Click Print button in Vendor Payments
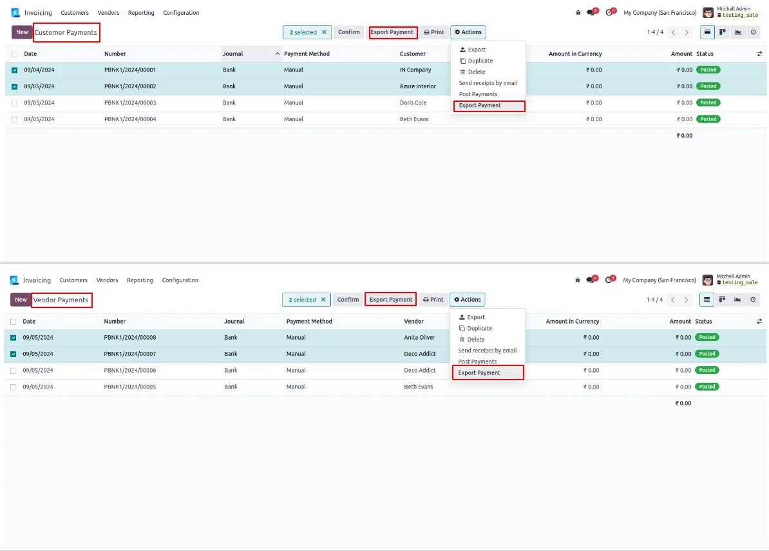 (433, 300)
